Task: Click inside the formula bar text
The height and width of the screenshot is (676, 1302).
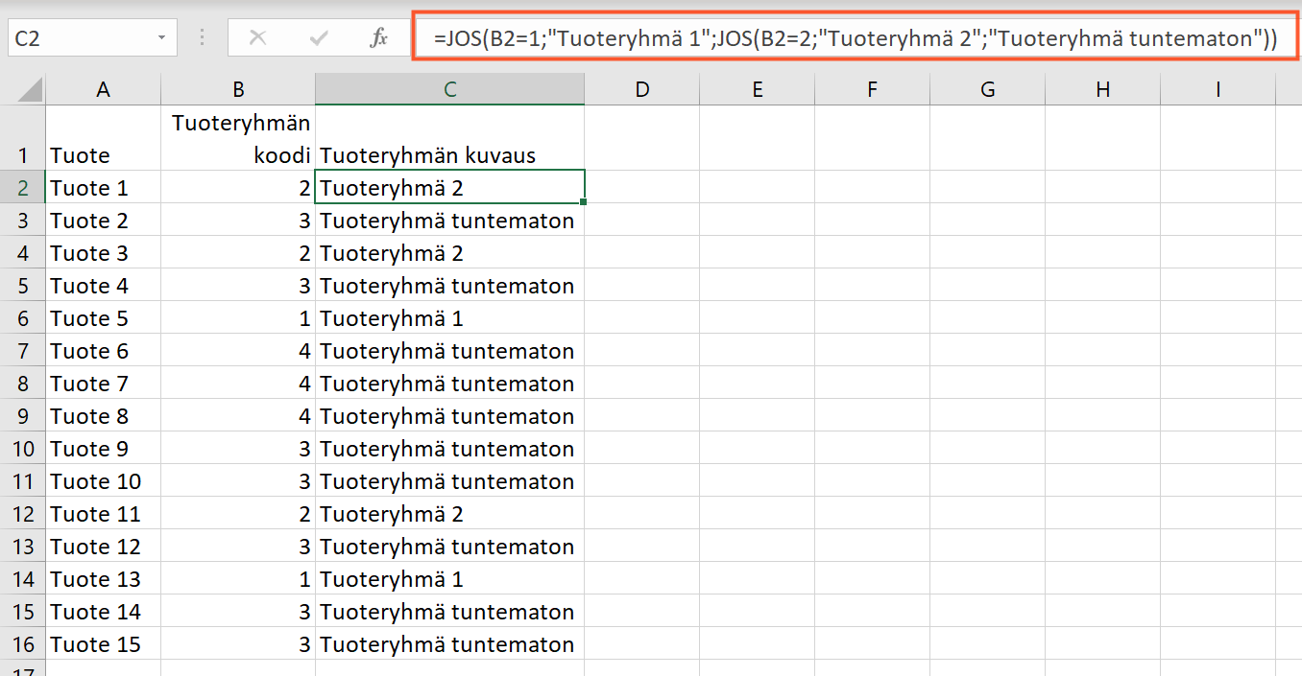Action: [855, 39]
